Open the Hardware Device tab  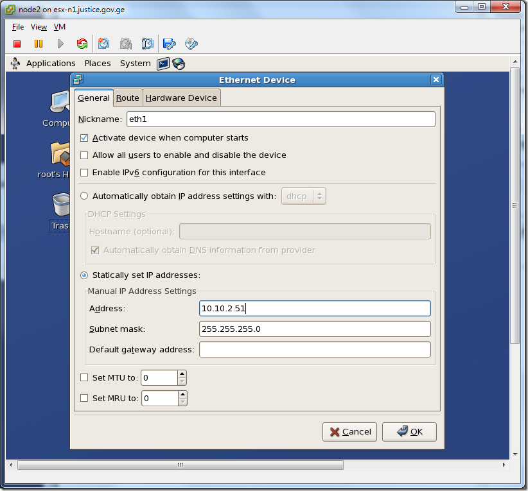(180, 98)
